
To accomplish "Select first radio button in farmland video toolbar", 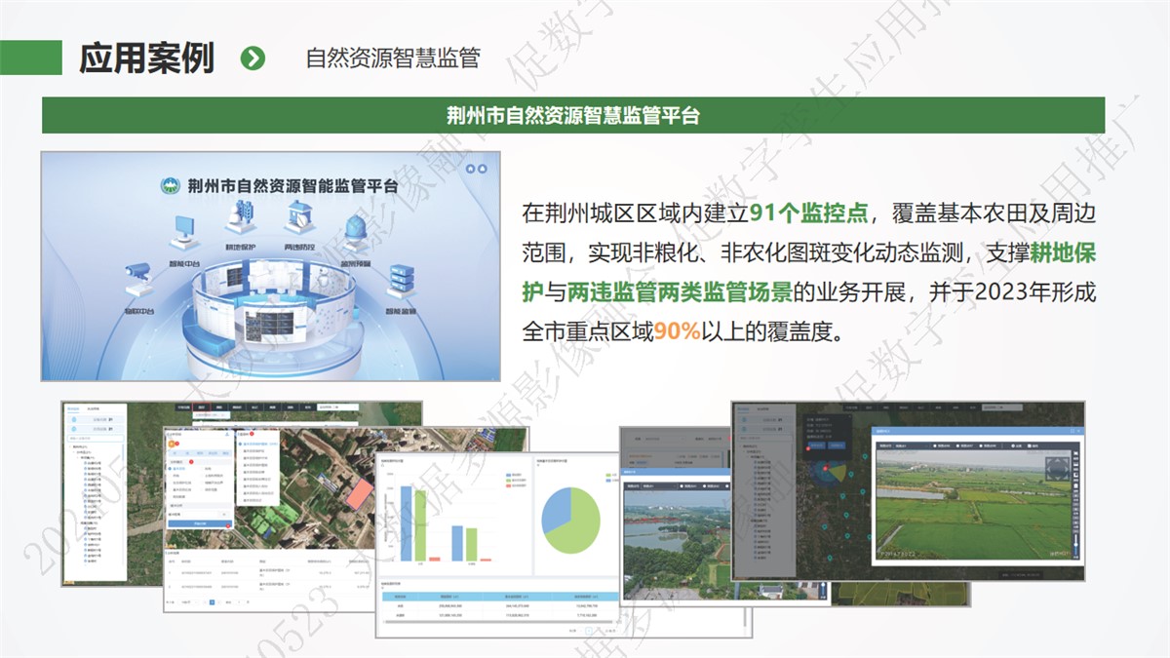I will tap(935, 446).
